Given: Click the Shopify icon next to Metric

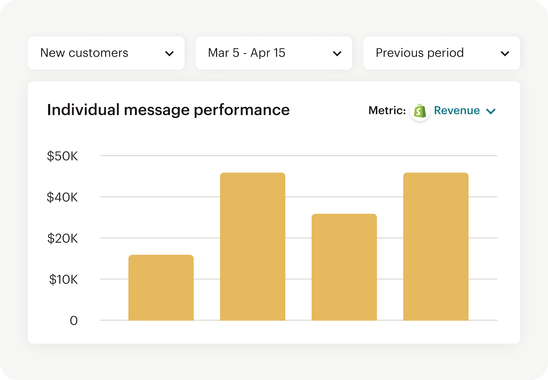Looking at the screenshot, I should 419,111.
